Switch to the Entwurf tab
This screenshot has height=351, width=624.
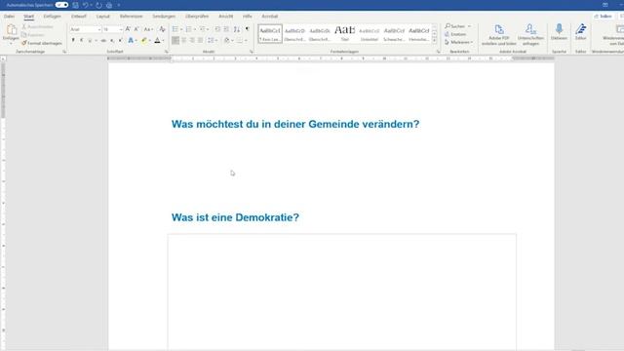point(79,17)
